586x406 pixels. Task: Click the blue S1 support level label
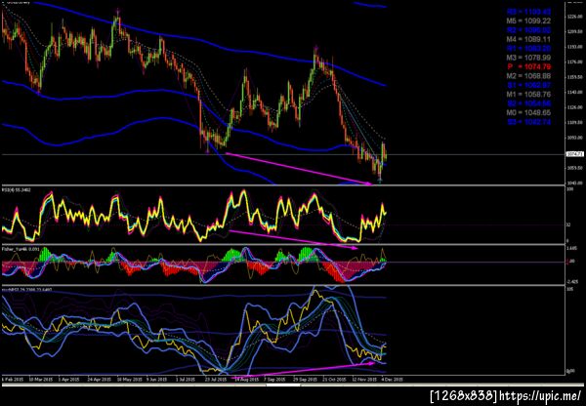coord(528,85)
